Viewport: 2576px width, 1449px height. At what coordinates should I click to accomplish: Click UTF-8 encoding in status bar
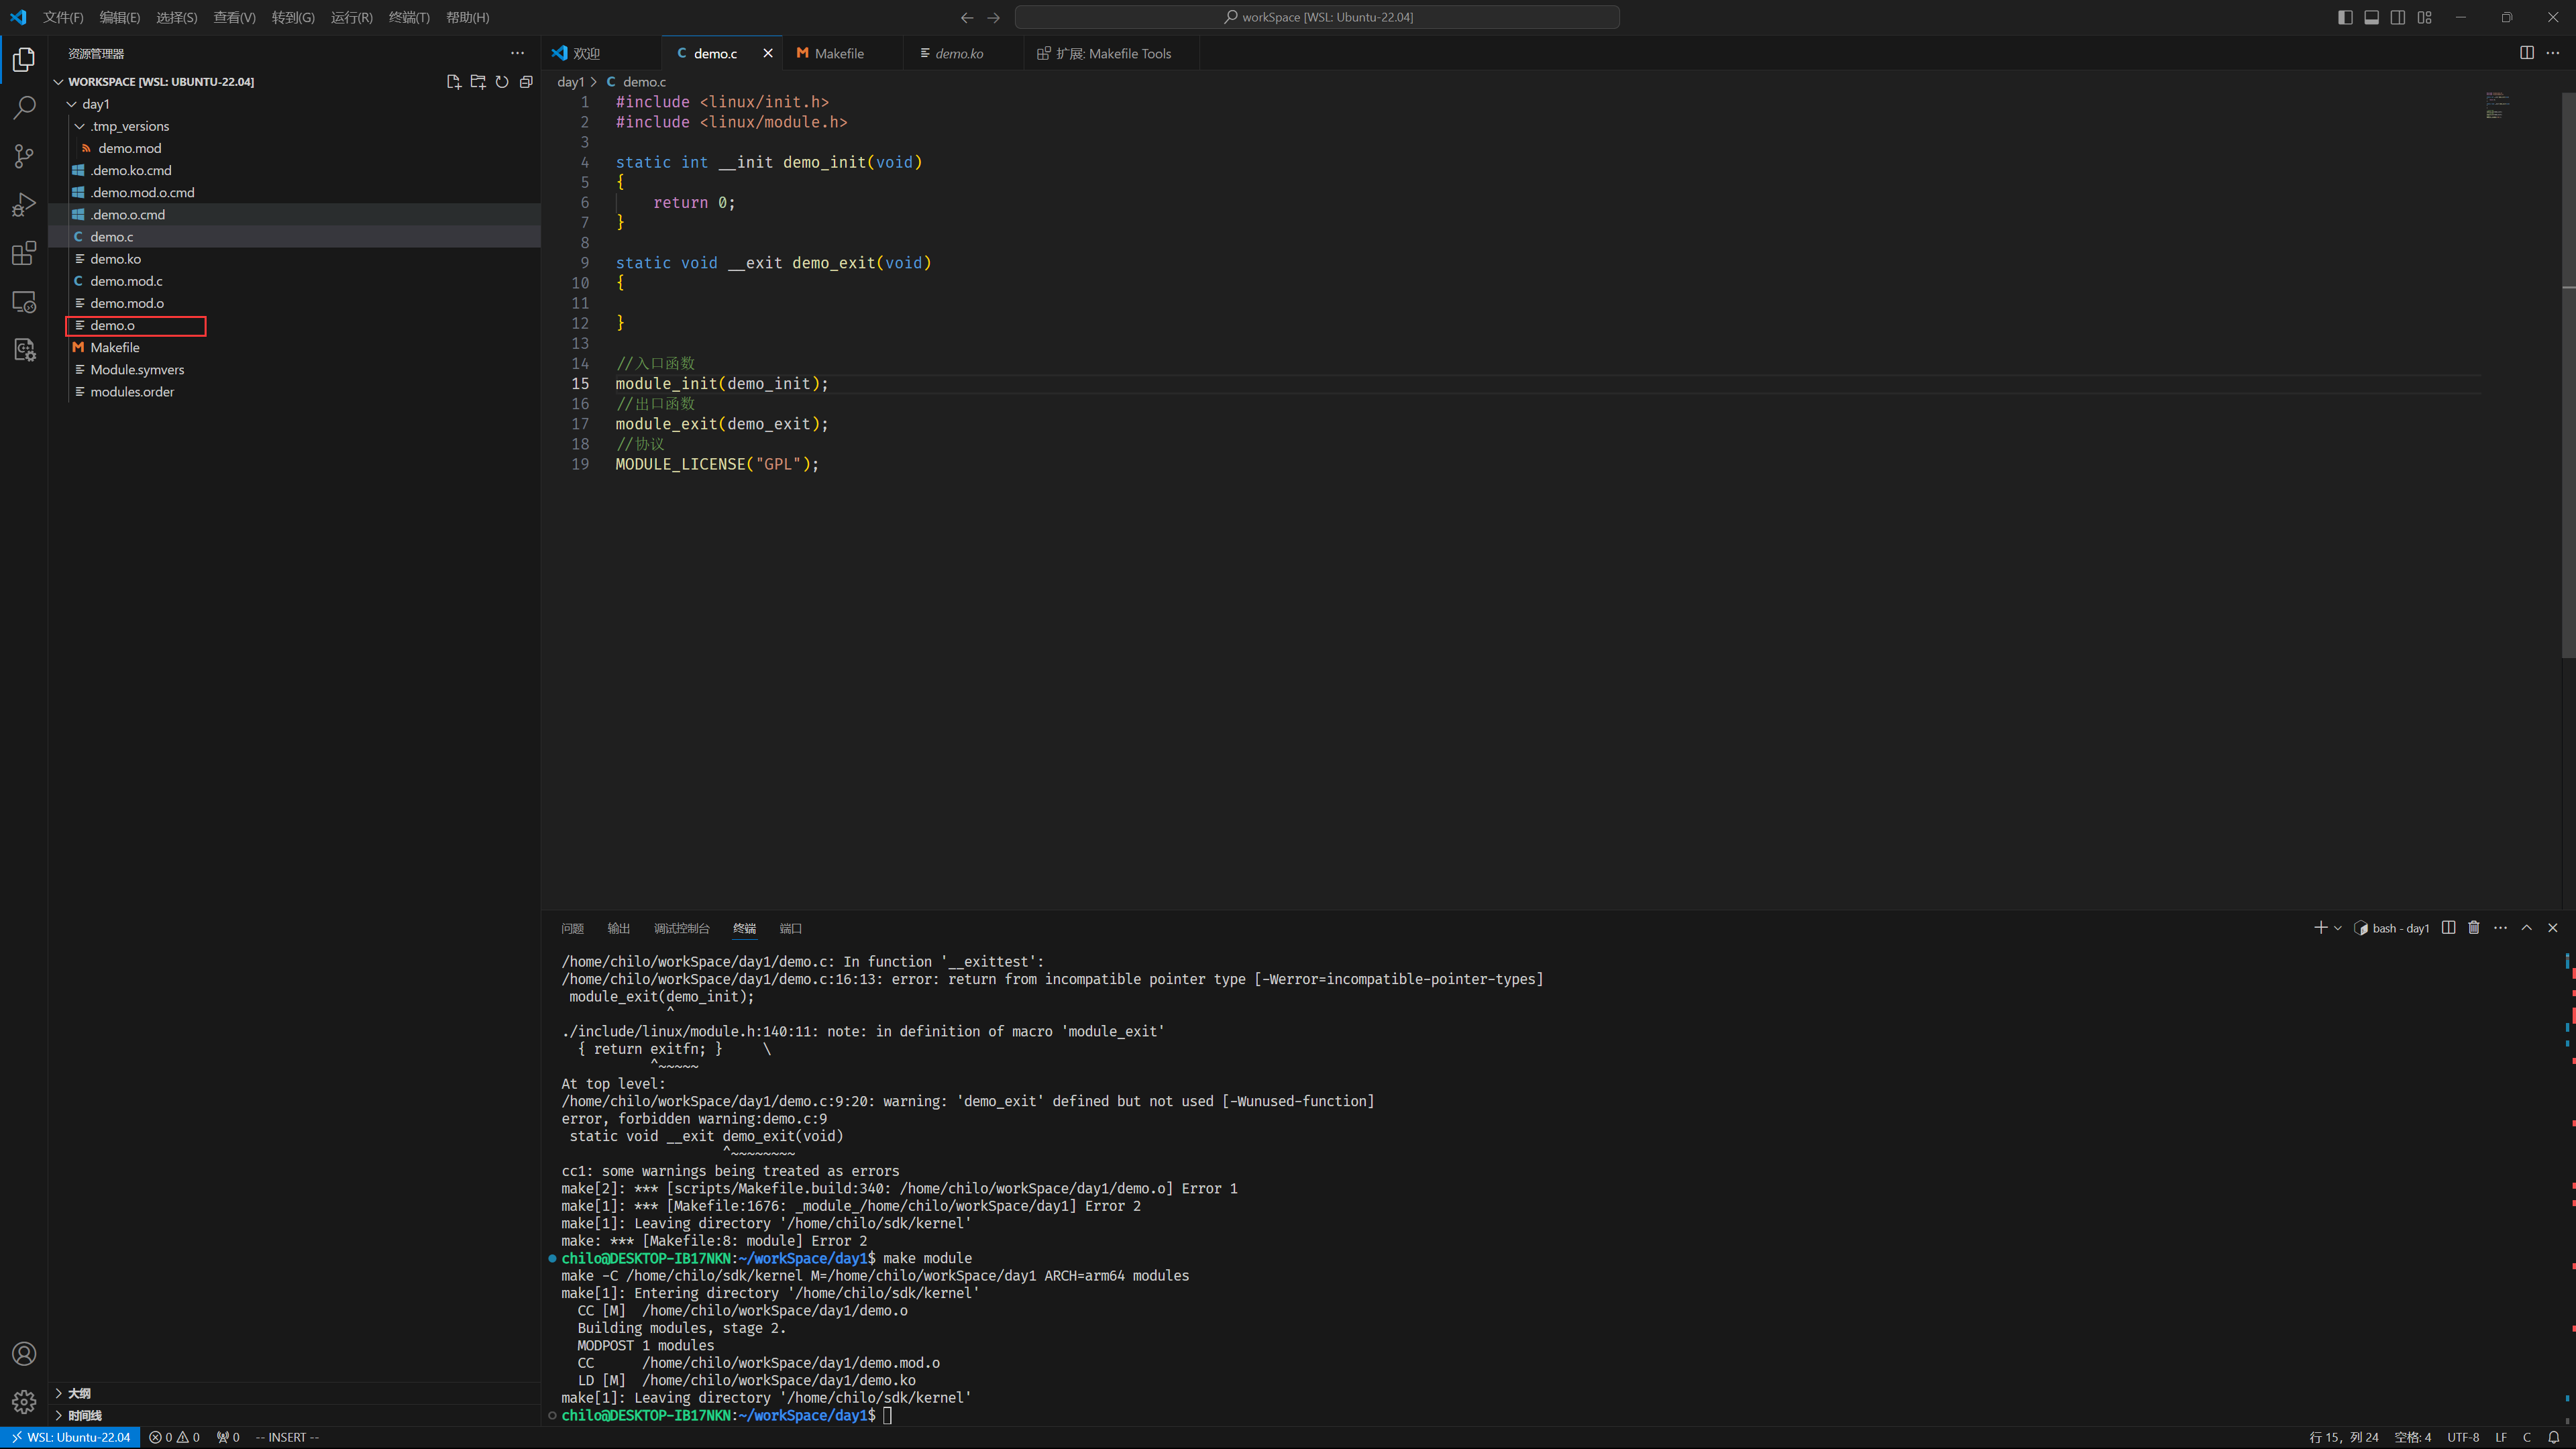point(2462,1437)
